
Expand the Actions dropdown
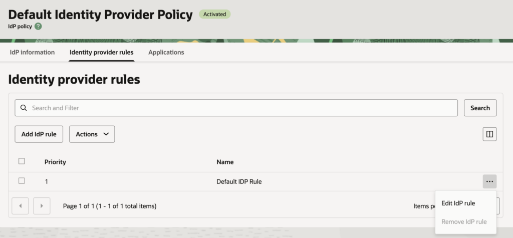coord(92,134)
